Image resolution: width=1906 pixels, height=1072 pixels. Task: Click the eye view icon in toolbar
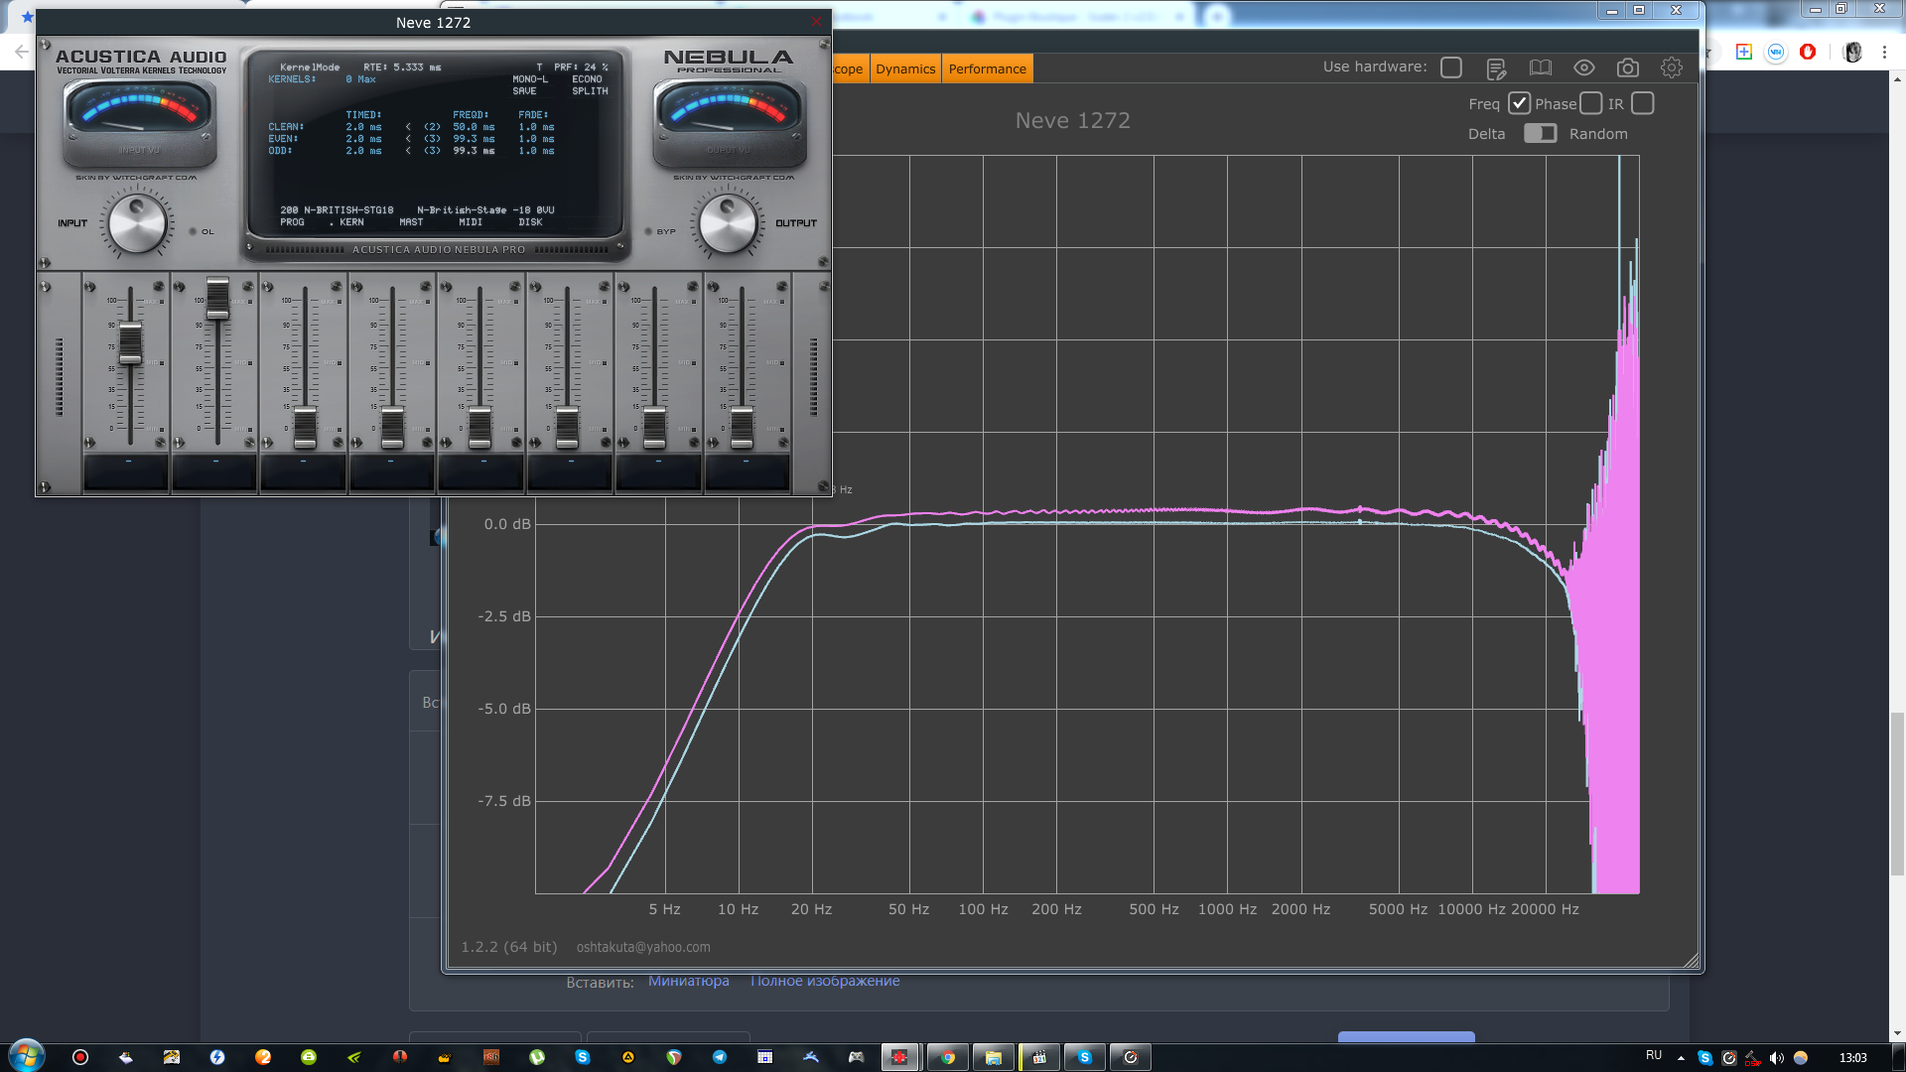pos(1584,67)
